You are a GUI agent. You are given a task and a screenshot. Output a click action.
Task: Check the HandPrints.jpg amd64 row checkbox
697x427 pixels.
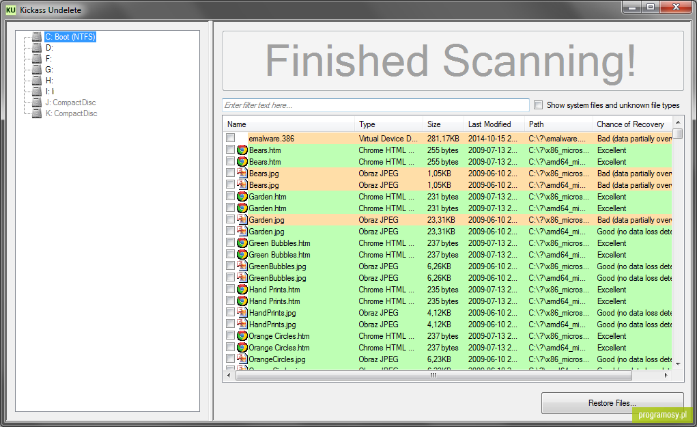(x=230, y=324)
